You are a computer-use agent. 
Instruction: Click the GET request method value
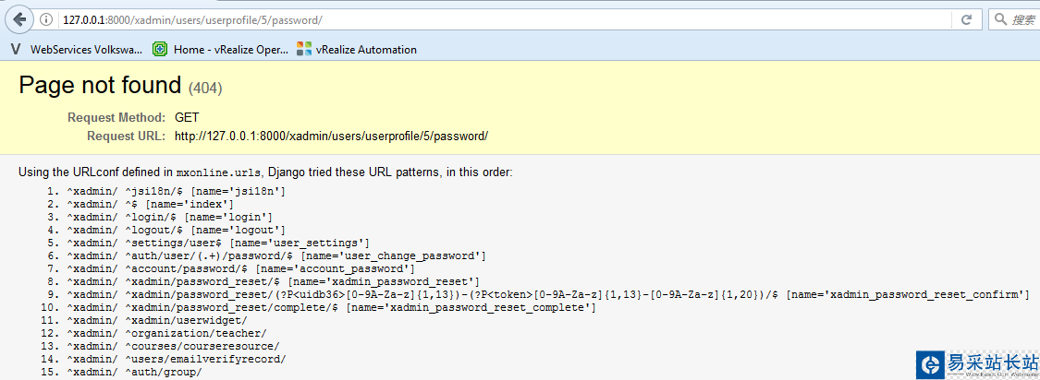(187, 118)
